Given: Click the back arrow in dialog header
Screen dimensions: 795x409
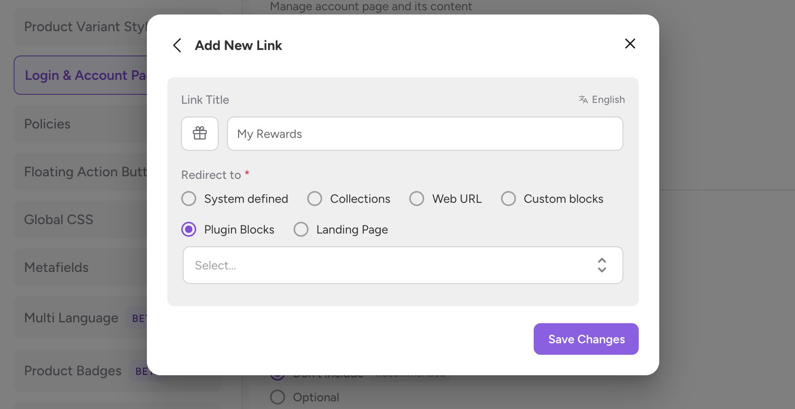Looking at the screenshot, I should coord(177,45).
